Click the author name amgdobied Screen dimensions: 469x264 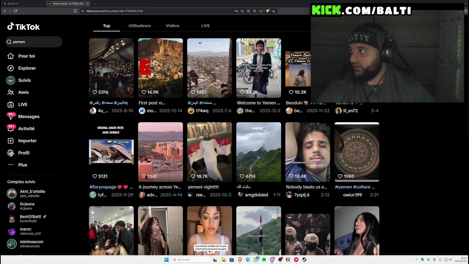point(256,195)
